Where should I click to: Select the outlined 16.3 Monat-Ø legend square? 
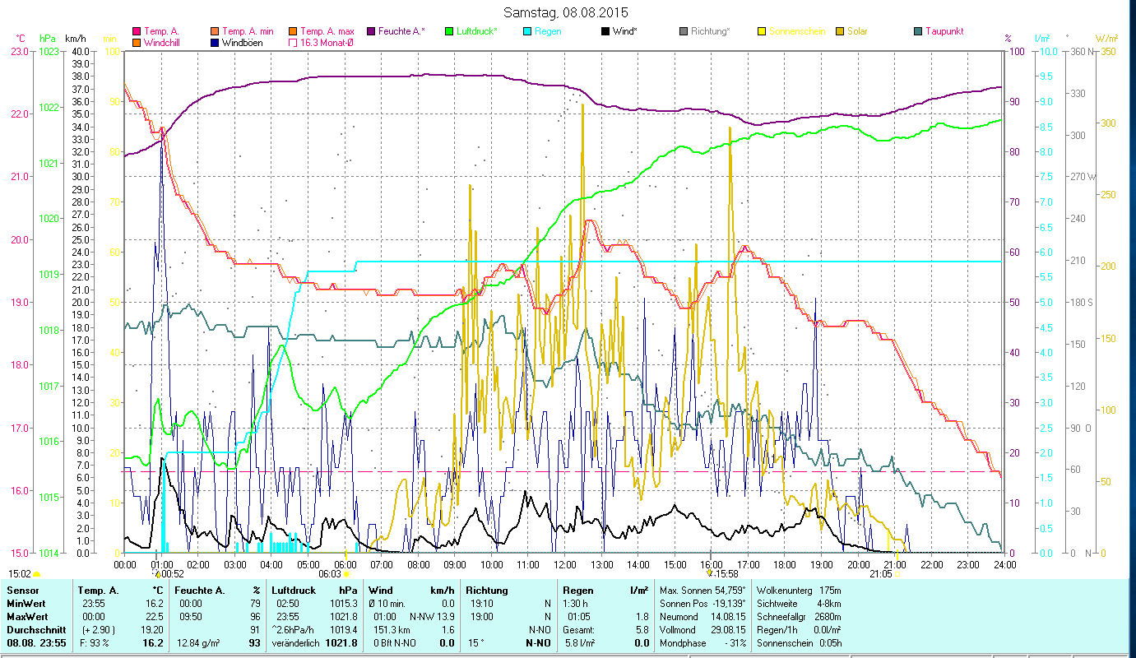click(292, 42)
